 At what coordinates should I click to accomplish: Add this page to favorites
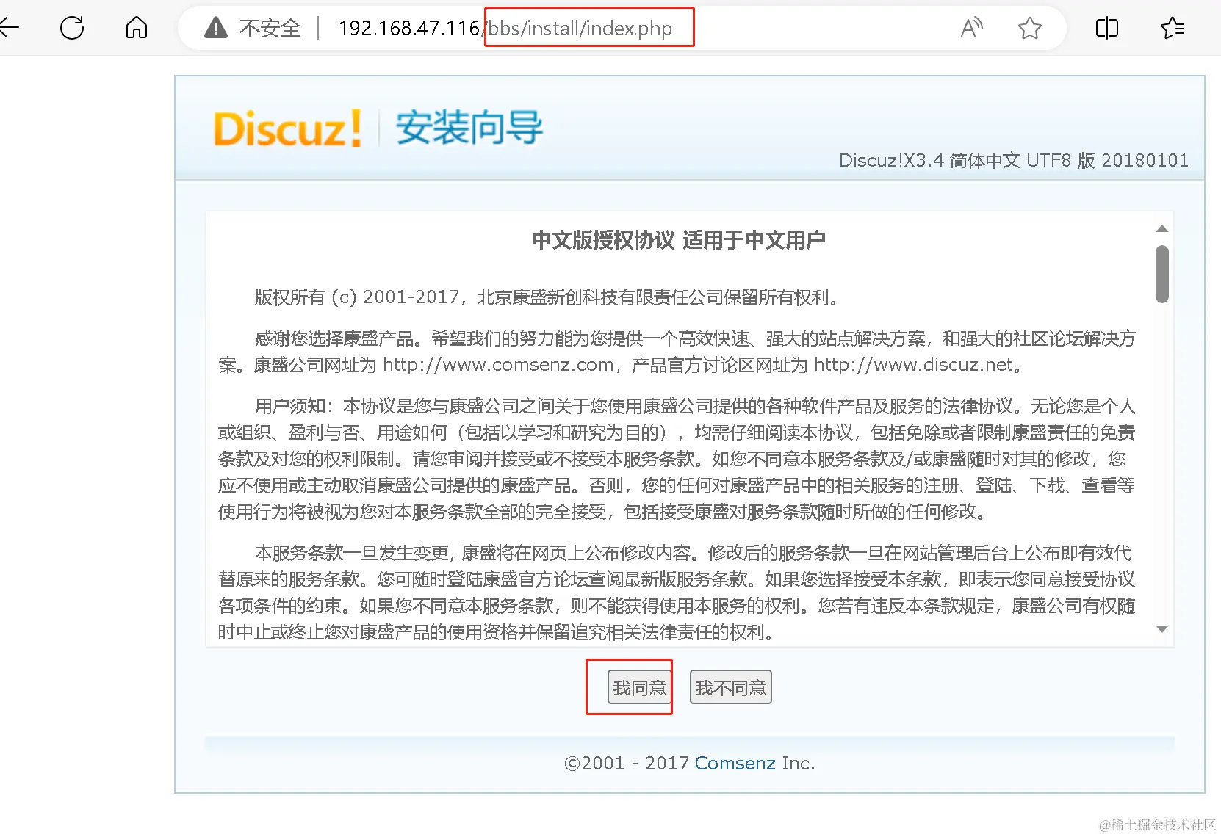[x=1030, y=28]
